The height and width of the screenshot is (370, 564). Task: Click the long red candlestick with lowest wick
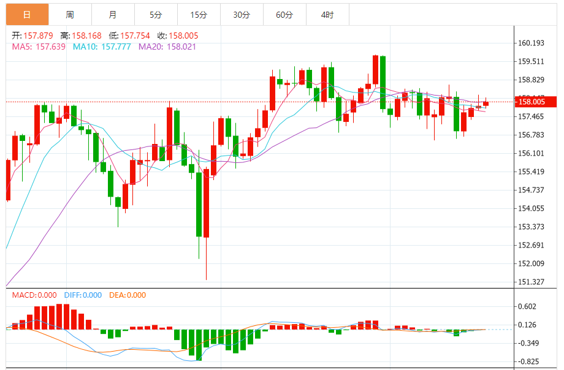(206, 203)
